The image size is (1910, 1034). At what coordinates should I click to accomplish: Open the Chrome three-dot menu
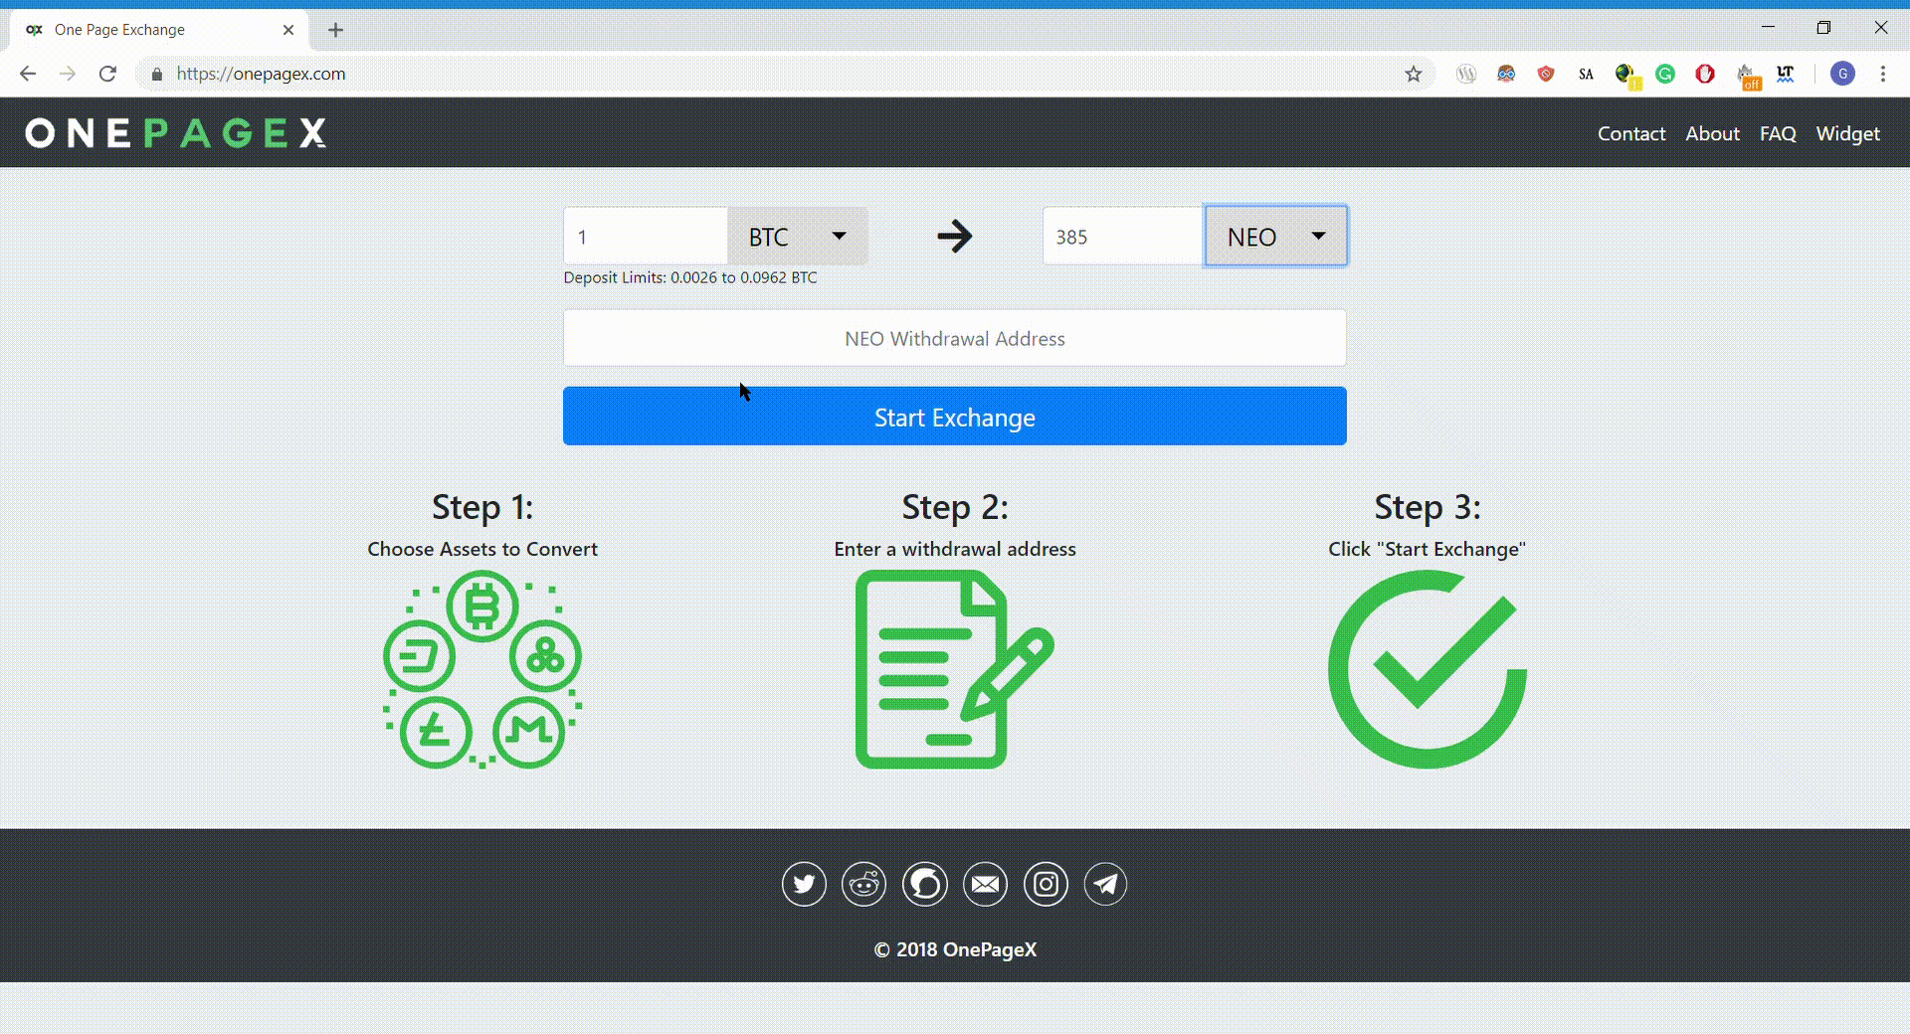point(1882,74)
